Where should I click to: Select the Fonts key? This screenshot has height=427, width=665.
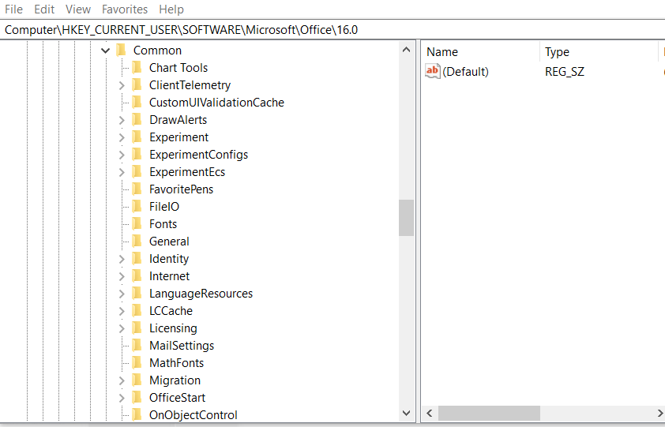163,224
